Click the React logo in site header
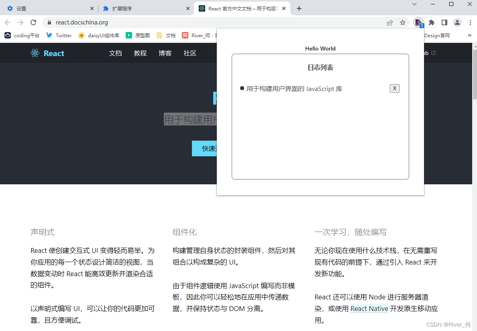The width and height of the screenshot is (477, 331). (x=47, y=53)
